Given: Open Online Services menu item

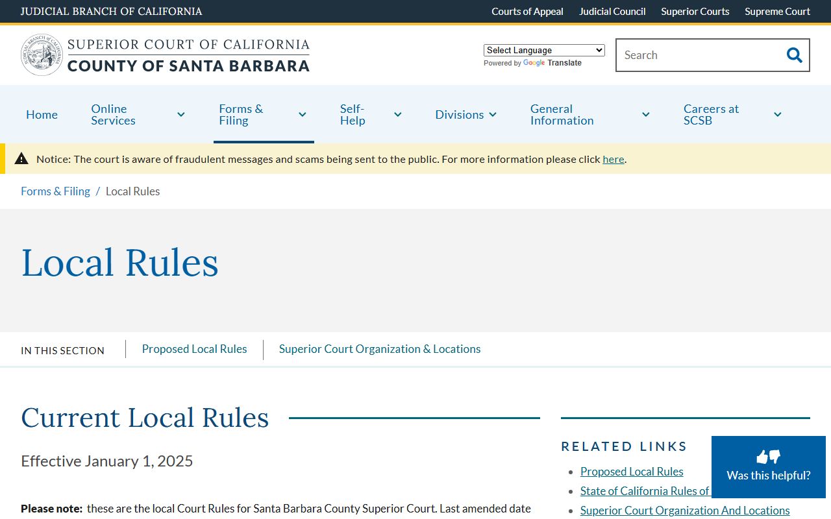Looking at the screenshot, I should 113,115.
